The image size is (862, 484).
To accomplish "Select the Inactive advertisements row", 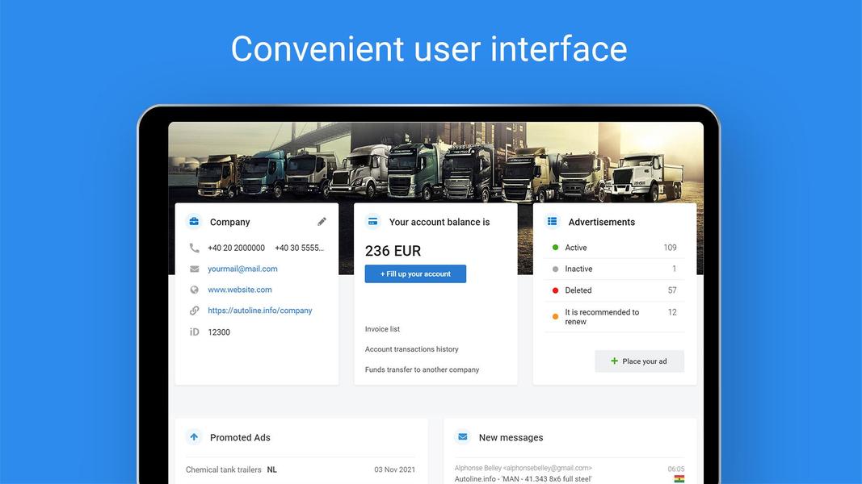I will click(x=614, y=269).
